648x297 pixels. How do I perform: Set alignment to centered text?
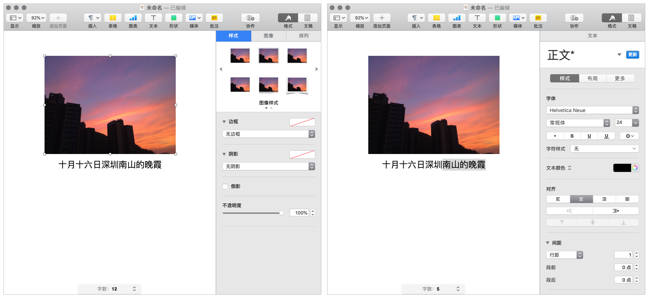click(581, 199)
